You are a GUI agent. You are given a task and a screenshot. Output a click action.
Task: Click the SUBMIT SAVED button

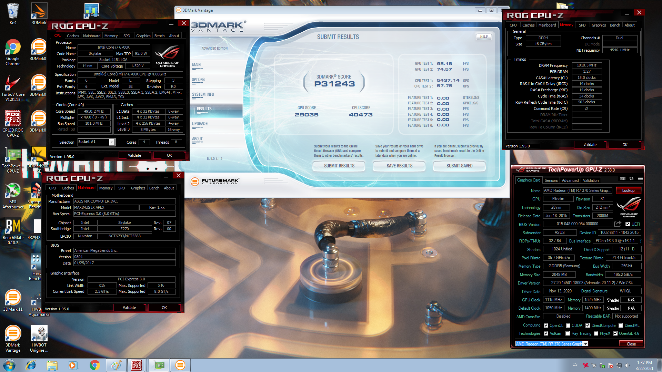[x=459, y=166]
